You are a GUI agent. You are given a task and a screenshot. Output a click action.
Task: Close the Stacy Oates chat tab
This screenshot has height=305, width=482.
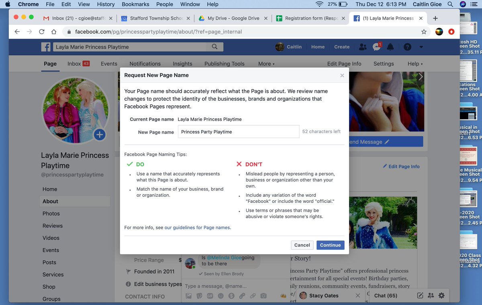click(x=358, y=295)
